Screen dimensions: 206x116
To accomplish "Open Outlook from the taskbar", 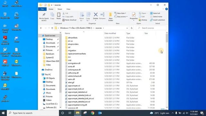I will tap(100, 113).
